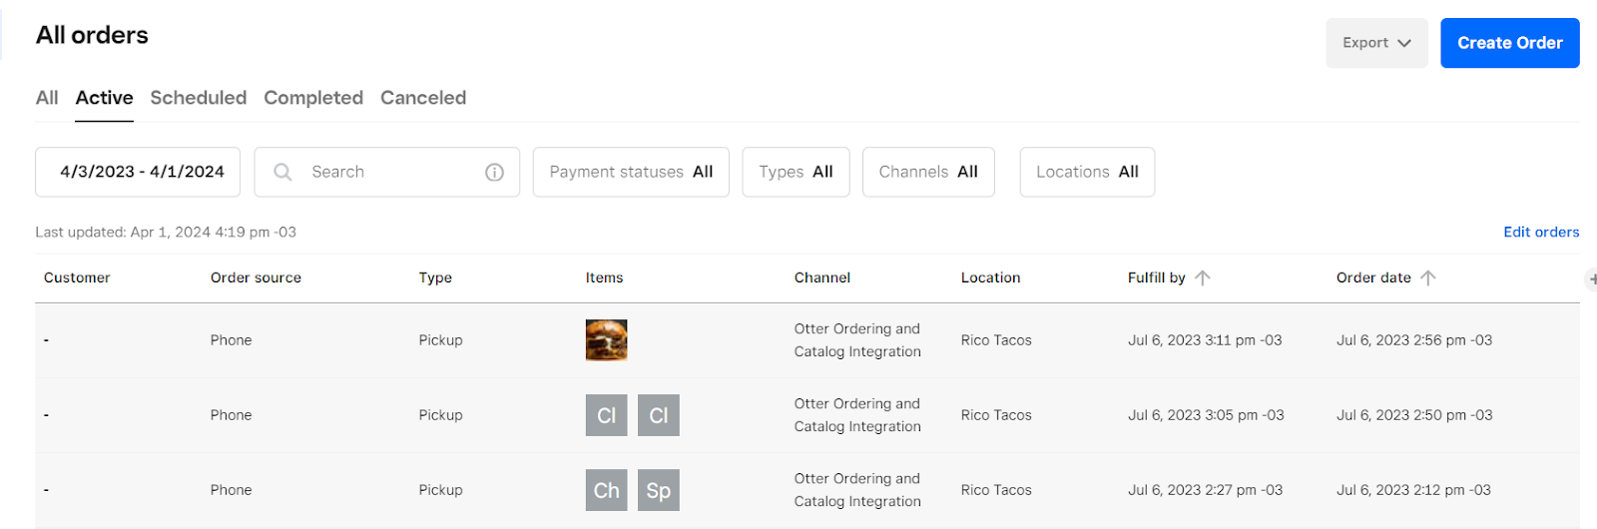Open the date range picker field
Viewport: 1597px width, 529px height.
138,172
